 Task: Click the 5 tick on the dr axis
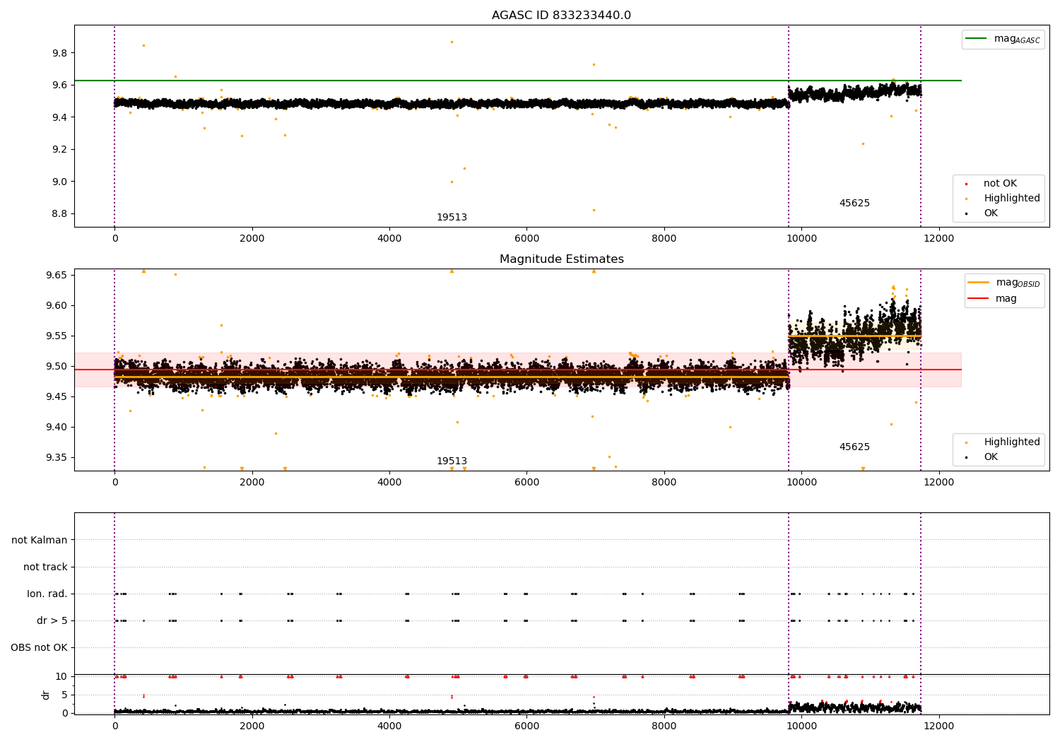65,695
